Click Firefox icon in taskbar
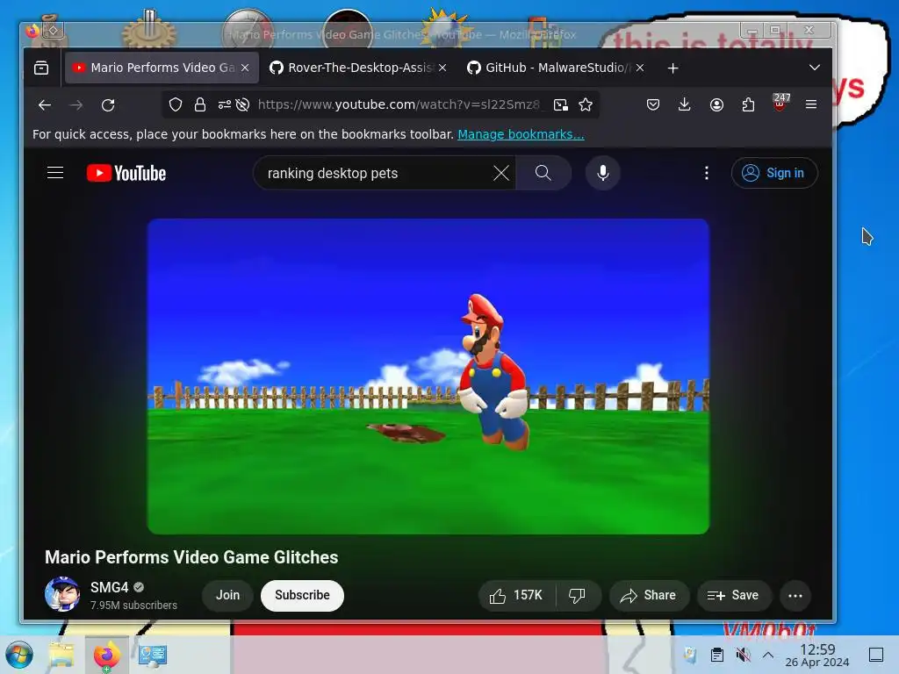Screen dimensions: 899x674 click(106, 655)
